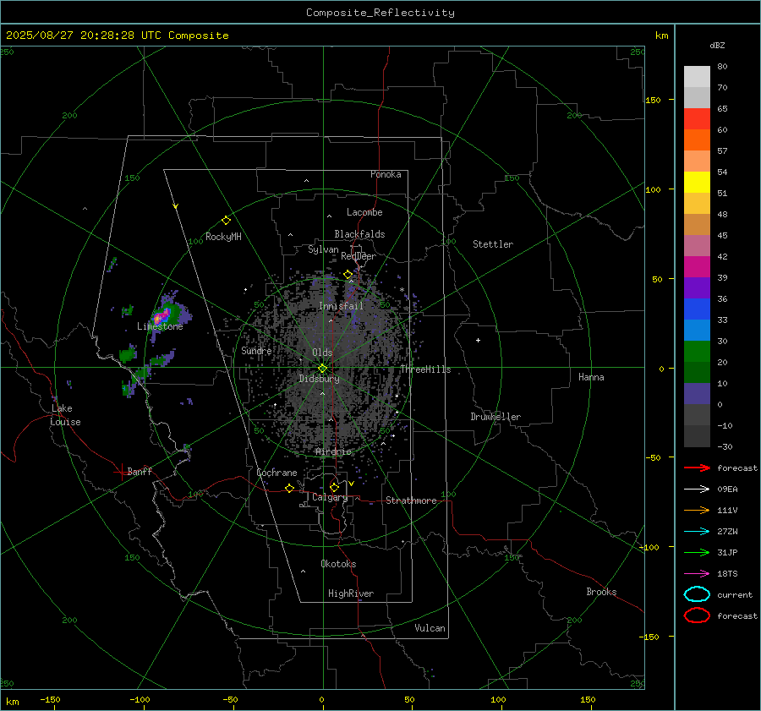The width and height of the screenshot is (761, 711).
Task: Click the red 60 dBZ color swatch
Action: click(697, 119)
